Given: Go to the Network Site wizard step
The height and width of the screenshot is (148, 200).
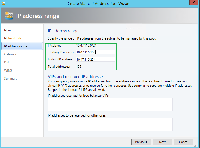Looking at the screenshot, I should [x=13, y=38].
